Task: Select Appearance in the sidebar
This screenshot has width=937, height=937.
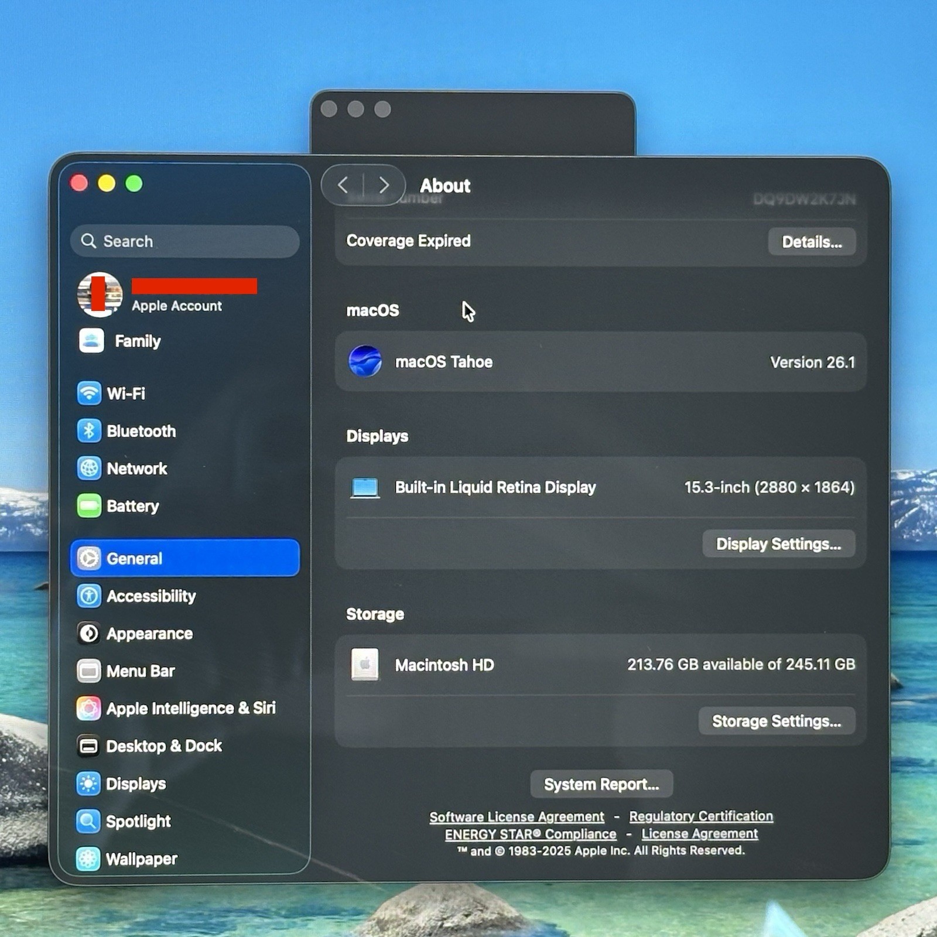Action: 149,634
